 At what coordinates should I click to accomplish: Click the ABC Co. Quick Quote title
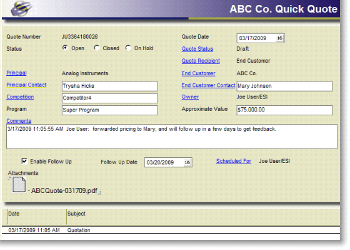tap(284, 9)
